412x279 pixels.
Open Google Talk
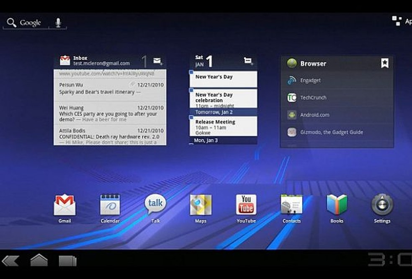point(155,205)
